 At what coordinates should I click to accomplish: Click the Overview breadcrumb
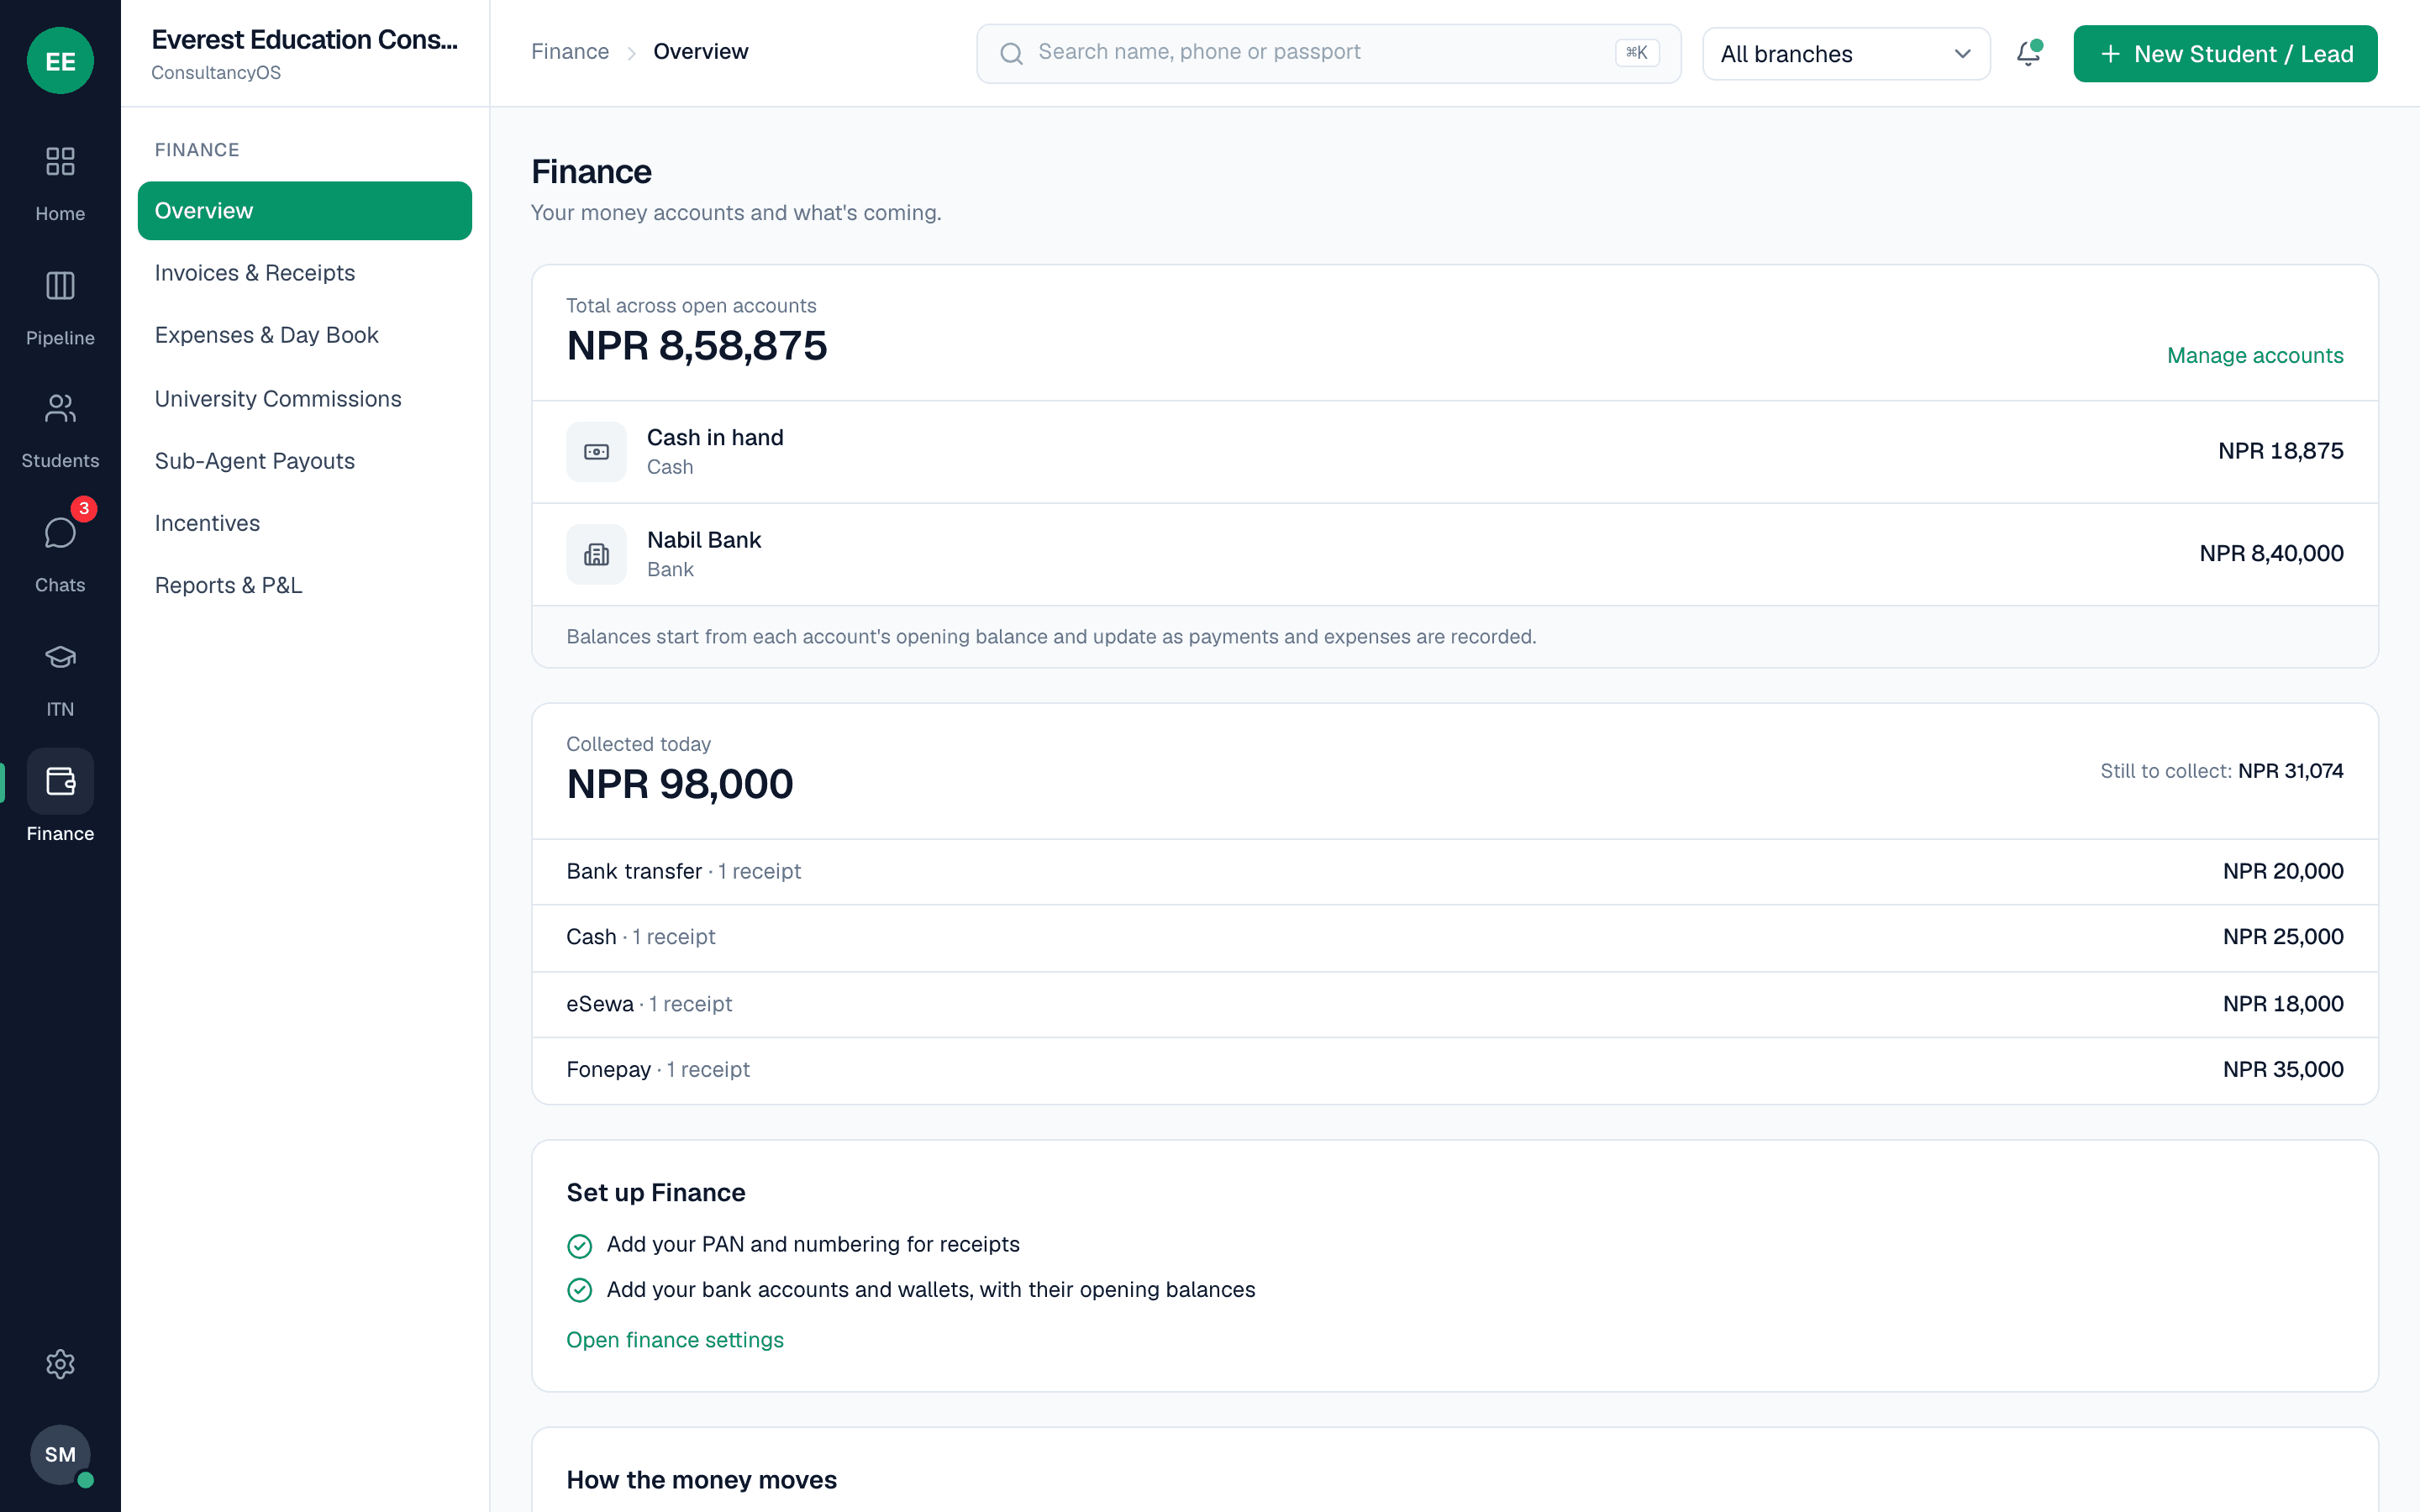(x=700, y=52)
